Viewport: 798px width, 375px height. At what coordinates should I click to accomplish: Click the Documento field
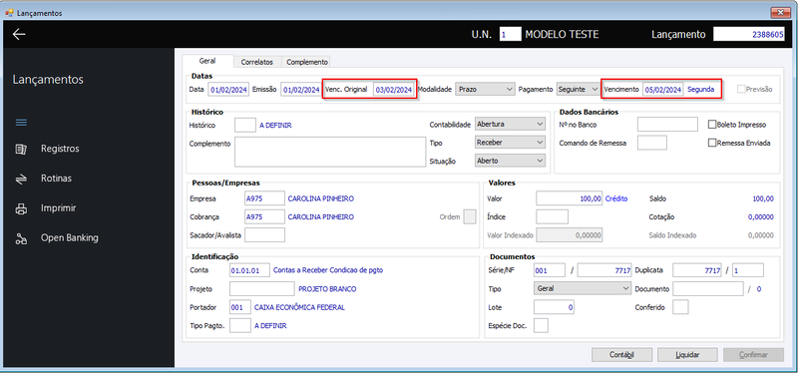coord(708,288)
